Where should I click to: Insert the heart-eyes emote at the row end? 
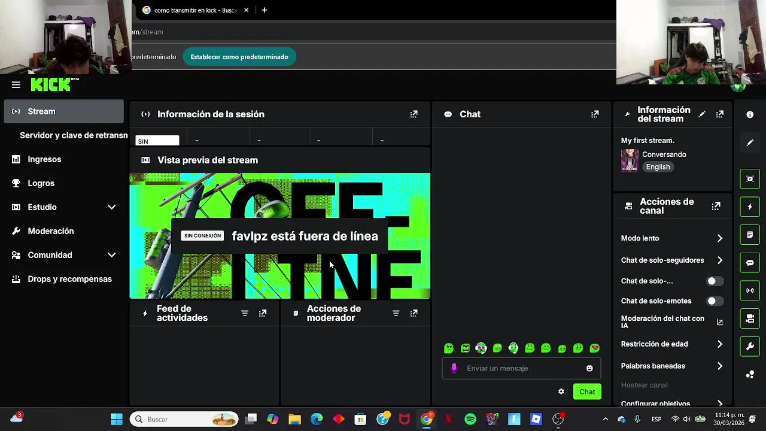click(594, 348)
